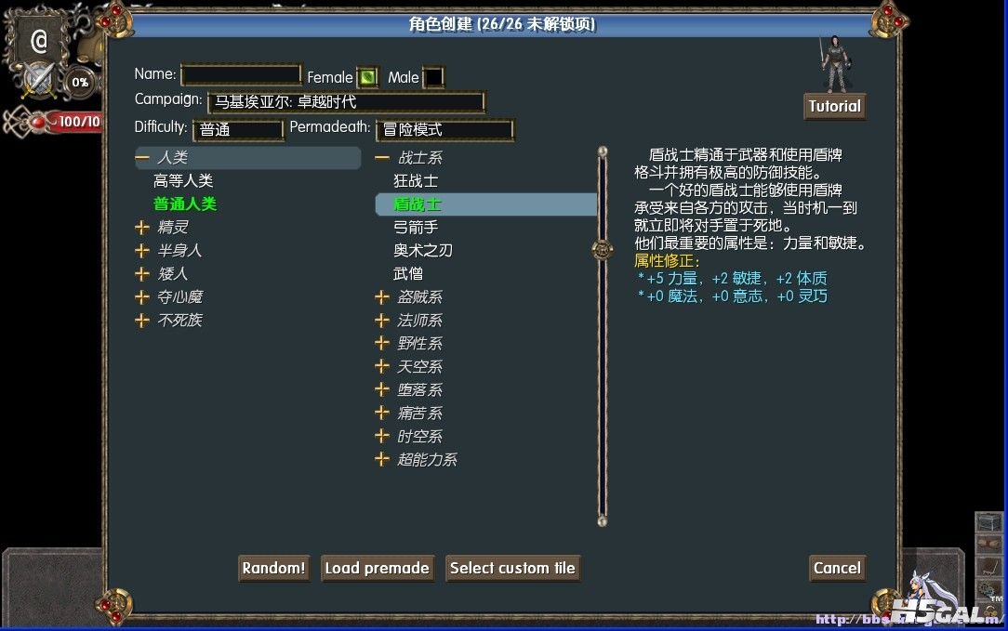Click the Name input field

[x=241, y=74]
